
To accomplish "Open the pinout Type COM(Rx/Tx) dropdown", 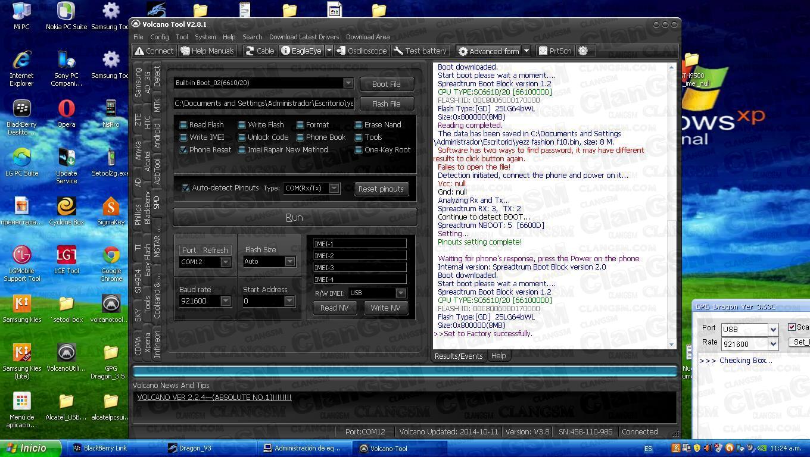I will (x=334, y=188).
